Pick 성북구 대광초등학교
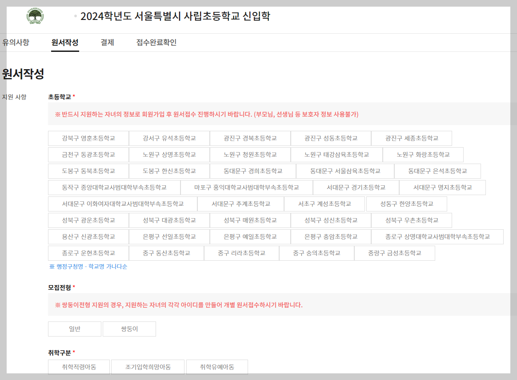 click(169, 220)
